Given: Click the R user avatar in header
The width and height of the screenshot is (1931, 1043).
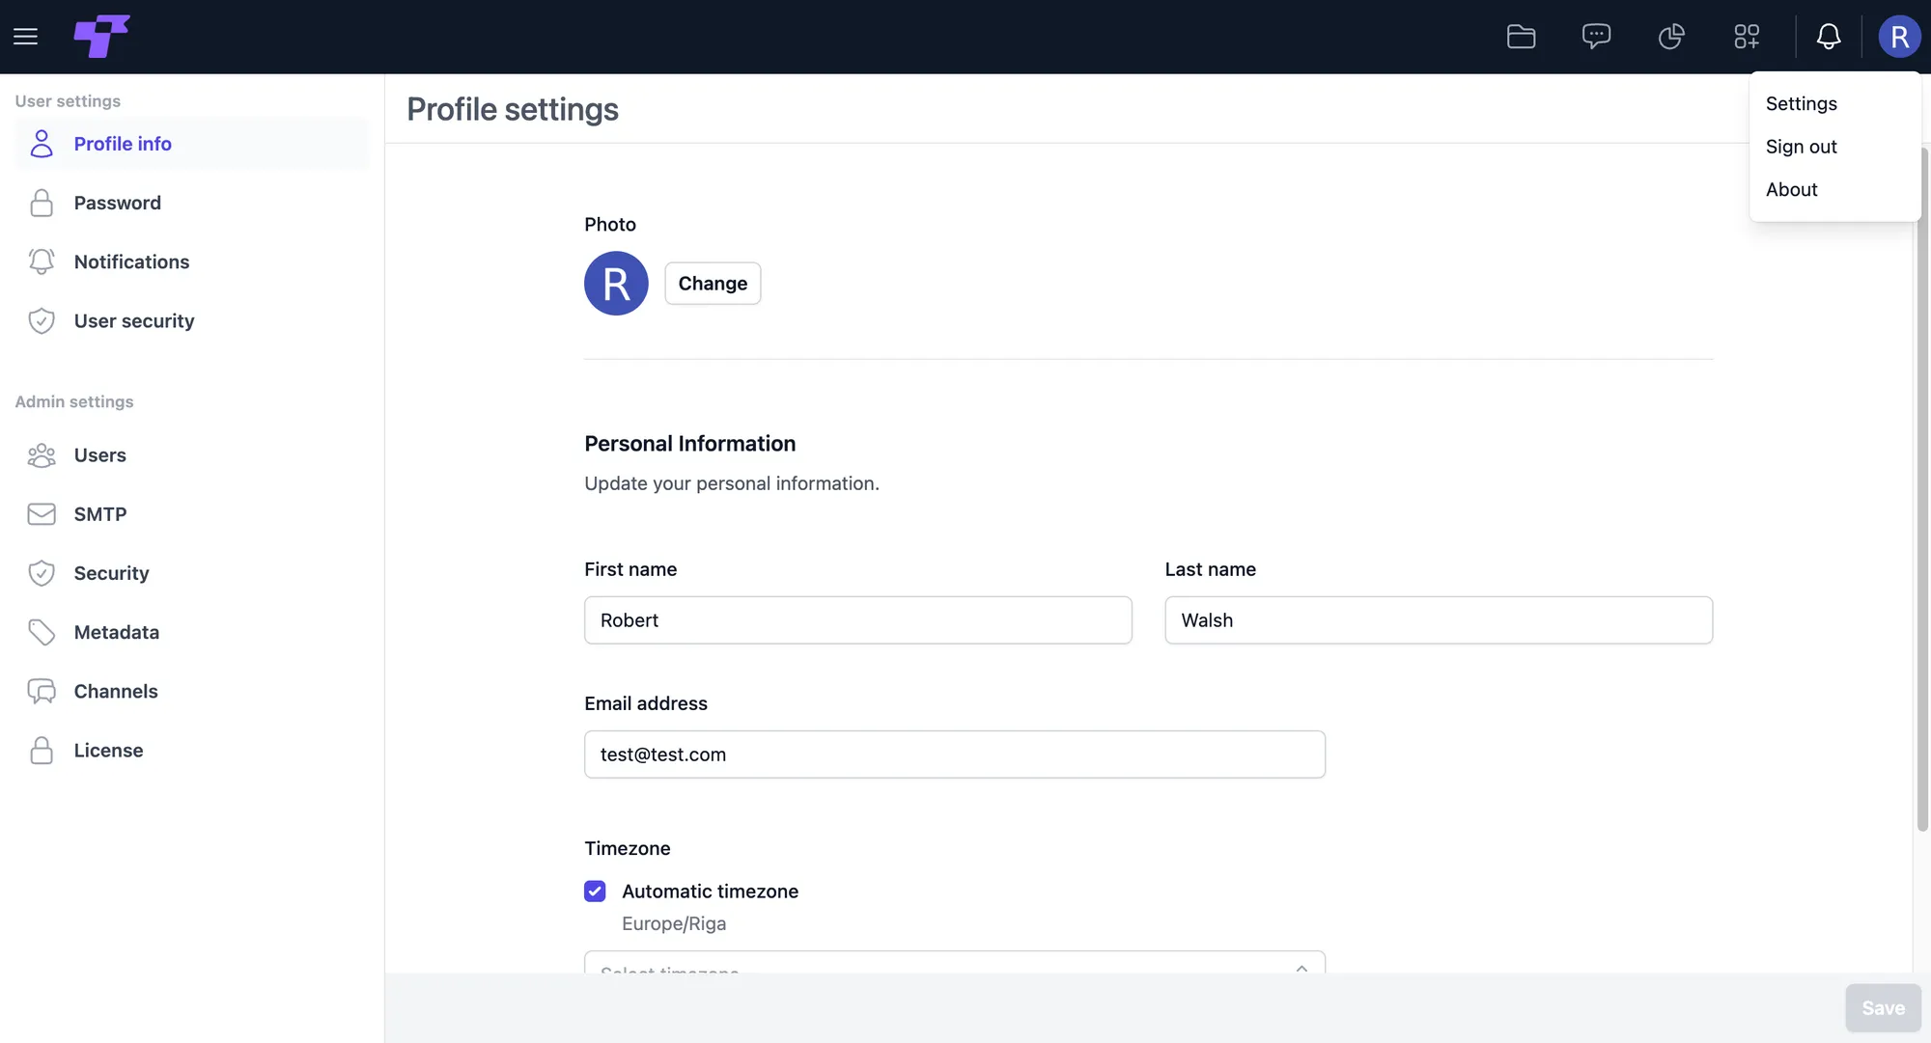Looking at the screenshot, I should click(1899, 37).
